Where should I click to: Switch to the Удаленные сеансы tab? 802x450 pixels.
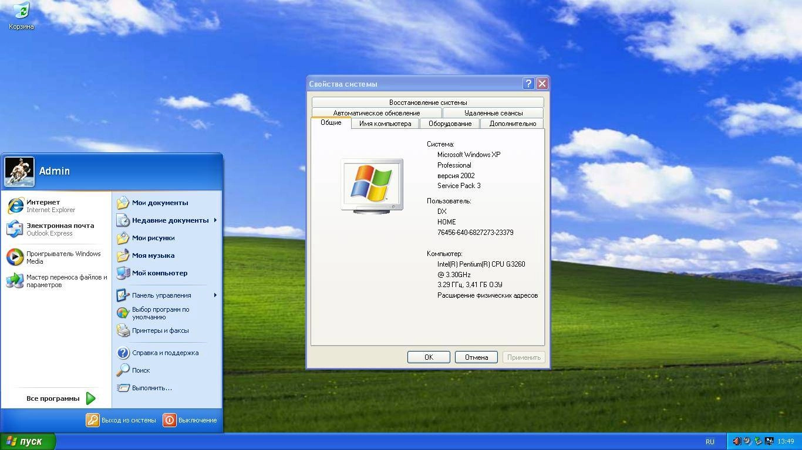(493, 112)
